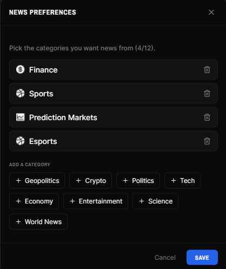Click the ADD A CATEGORY heading

30,165
